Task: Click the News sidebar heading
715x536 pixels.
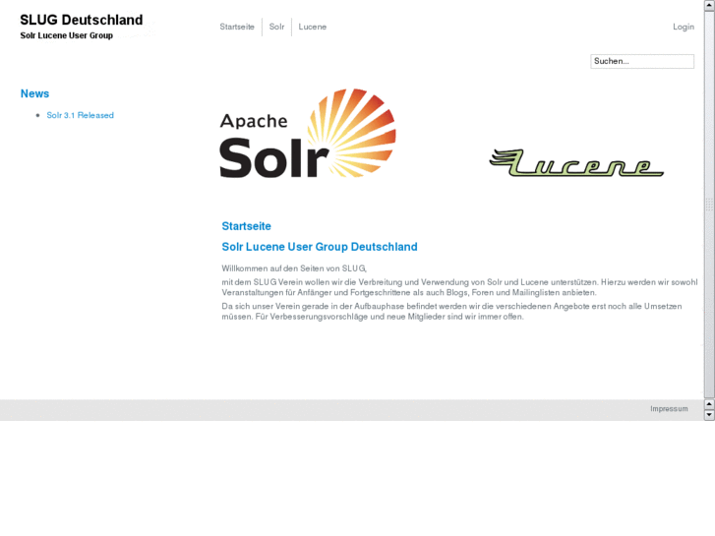Action: point(34,93)
